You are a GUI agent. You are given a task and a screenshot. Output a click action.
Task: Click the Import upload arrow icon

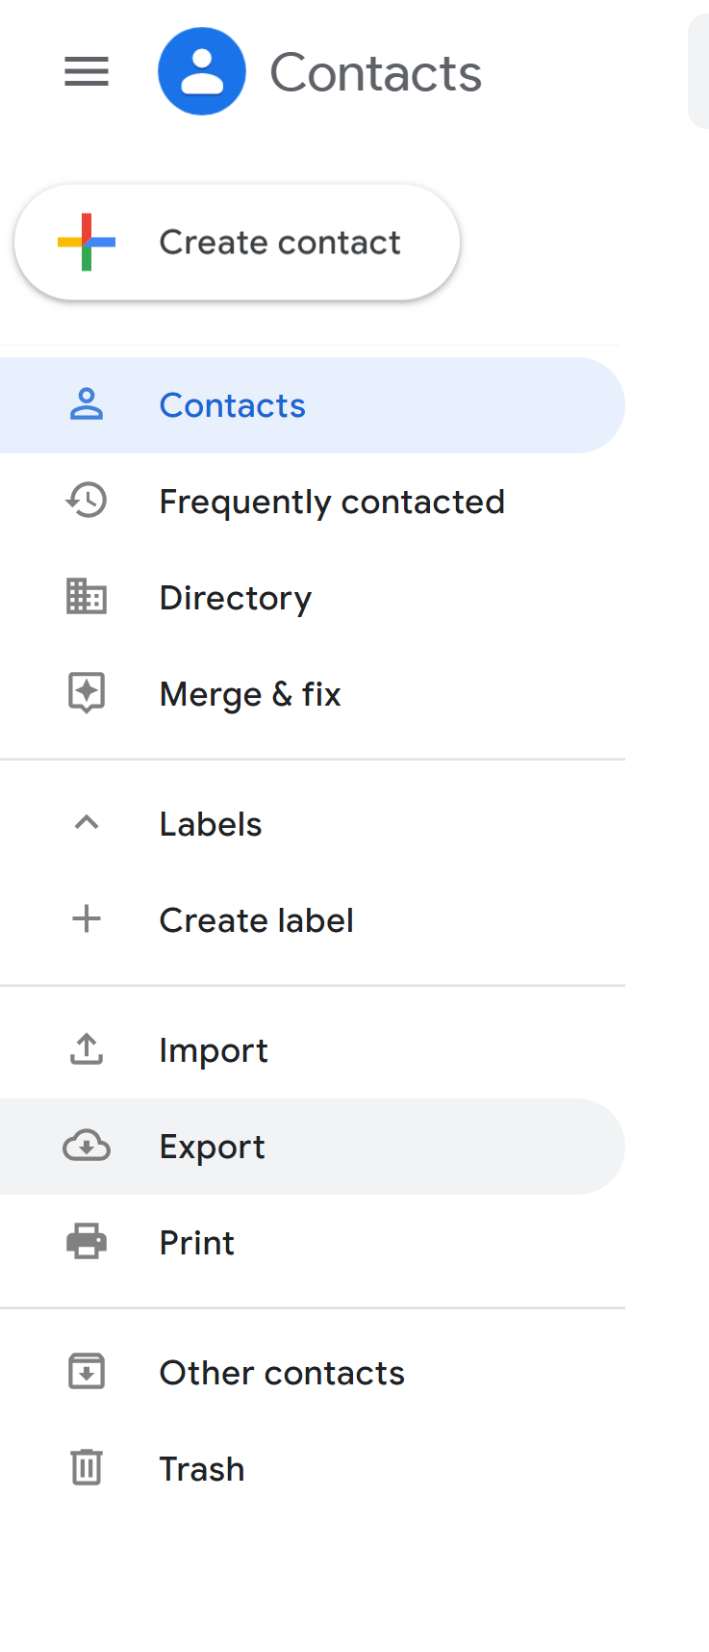tap(87, 1049)
